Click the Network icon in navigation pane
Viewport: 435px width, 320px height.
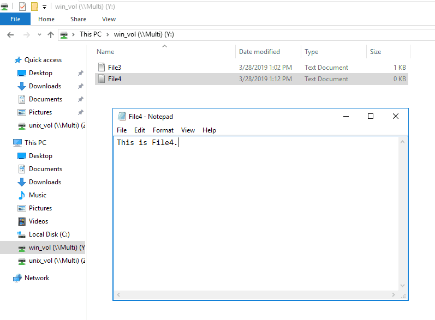tap(17, 278)
